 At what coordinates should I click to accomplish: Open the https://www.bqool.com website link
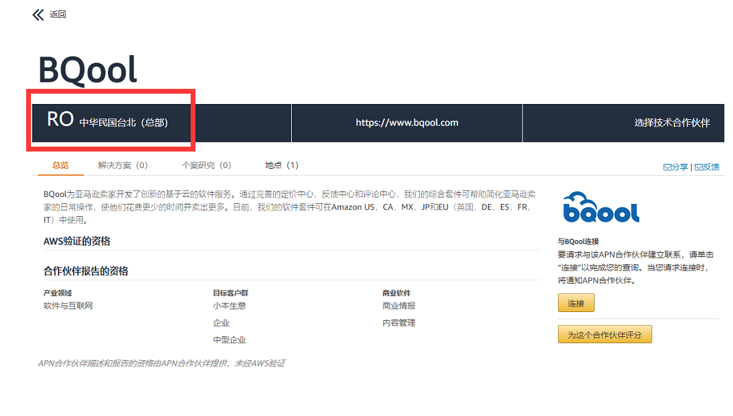pyautogui.click(x=407, y=122)
